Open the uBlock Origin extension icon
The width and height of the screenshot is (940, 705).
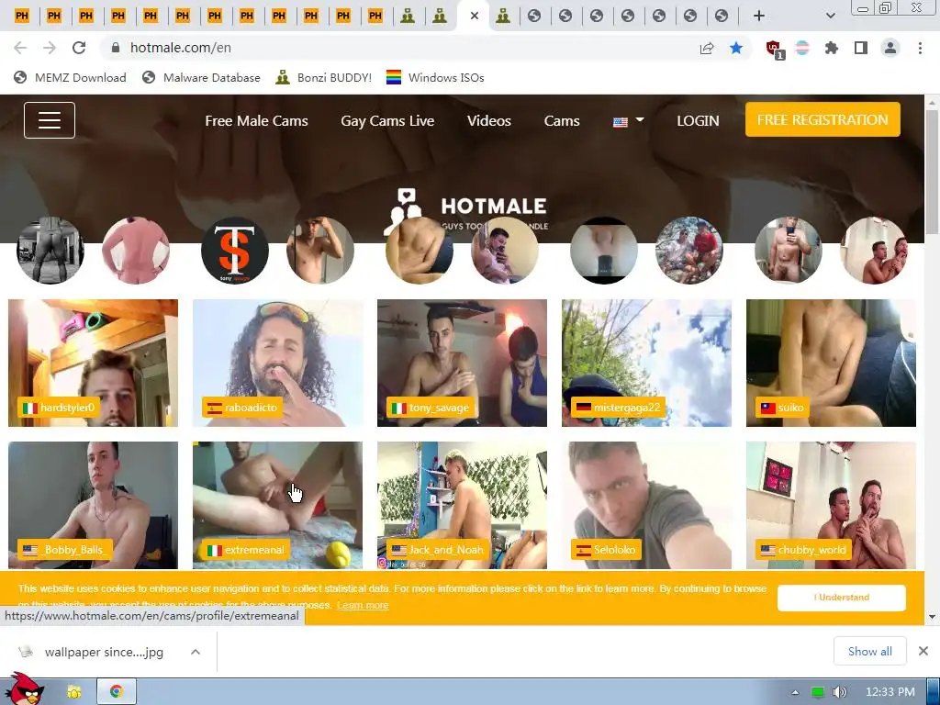[x=775, y=49]
